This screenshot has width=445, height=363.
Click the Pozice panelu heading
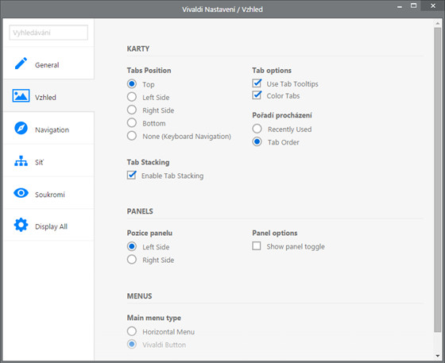point(149,233)
